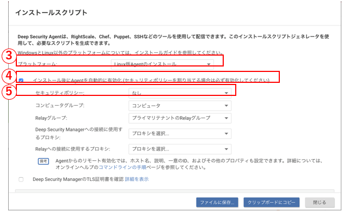This screenshot has width=343, height=212.
Task: Click the arrow on Relay group dropdown
Action: 226,118
